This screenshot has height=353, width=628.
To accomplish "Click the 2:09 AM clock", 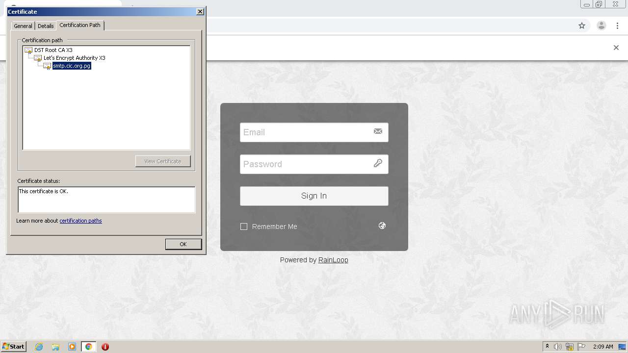I will tap(603, 347).
